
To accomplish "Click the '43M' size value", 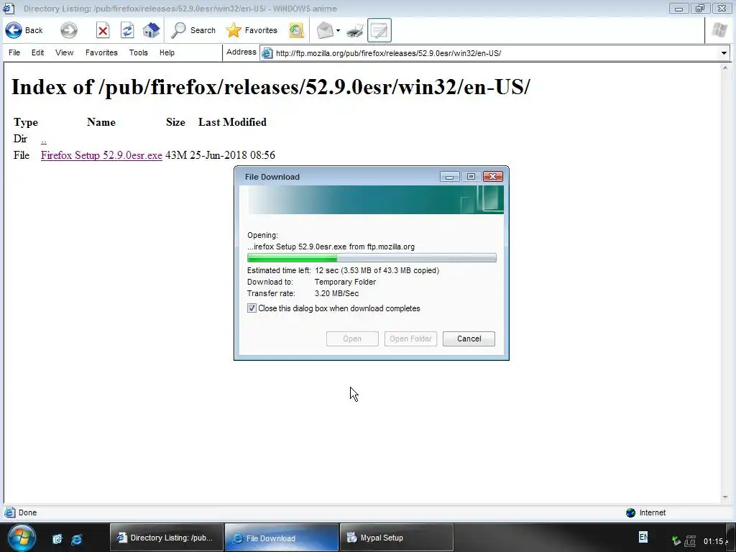I will [x=176, y=155].
